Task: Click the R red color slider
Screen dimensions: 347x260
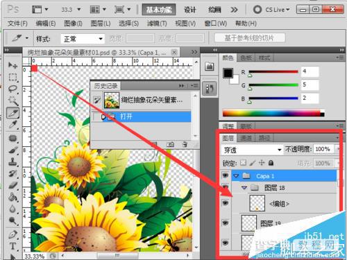Action: (x=273, y=72)
